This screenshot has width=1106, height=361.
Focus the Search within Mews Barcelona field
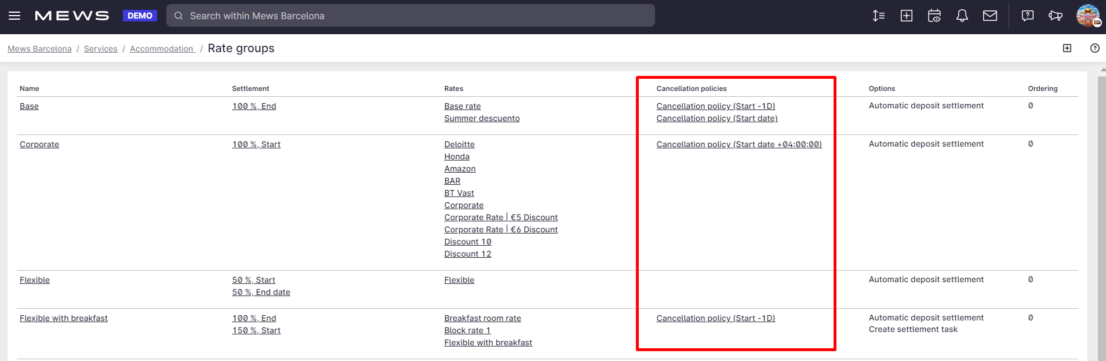click(x=410, y=16)
